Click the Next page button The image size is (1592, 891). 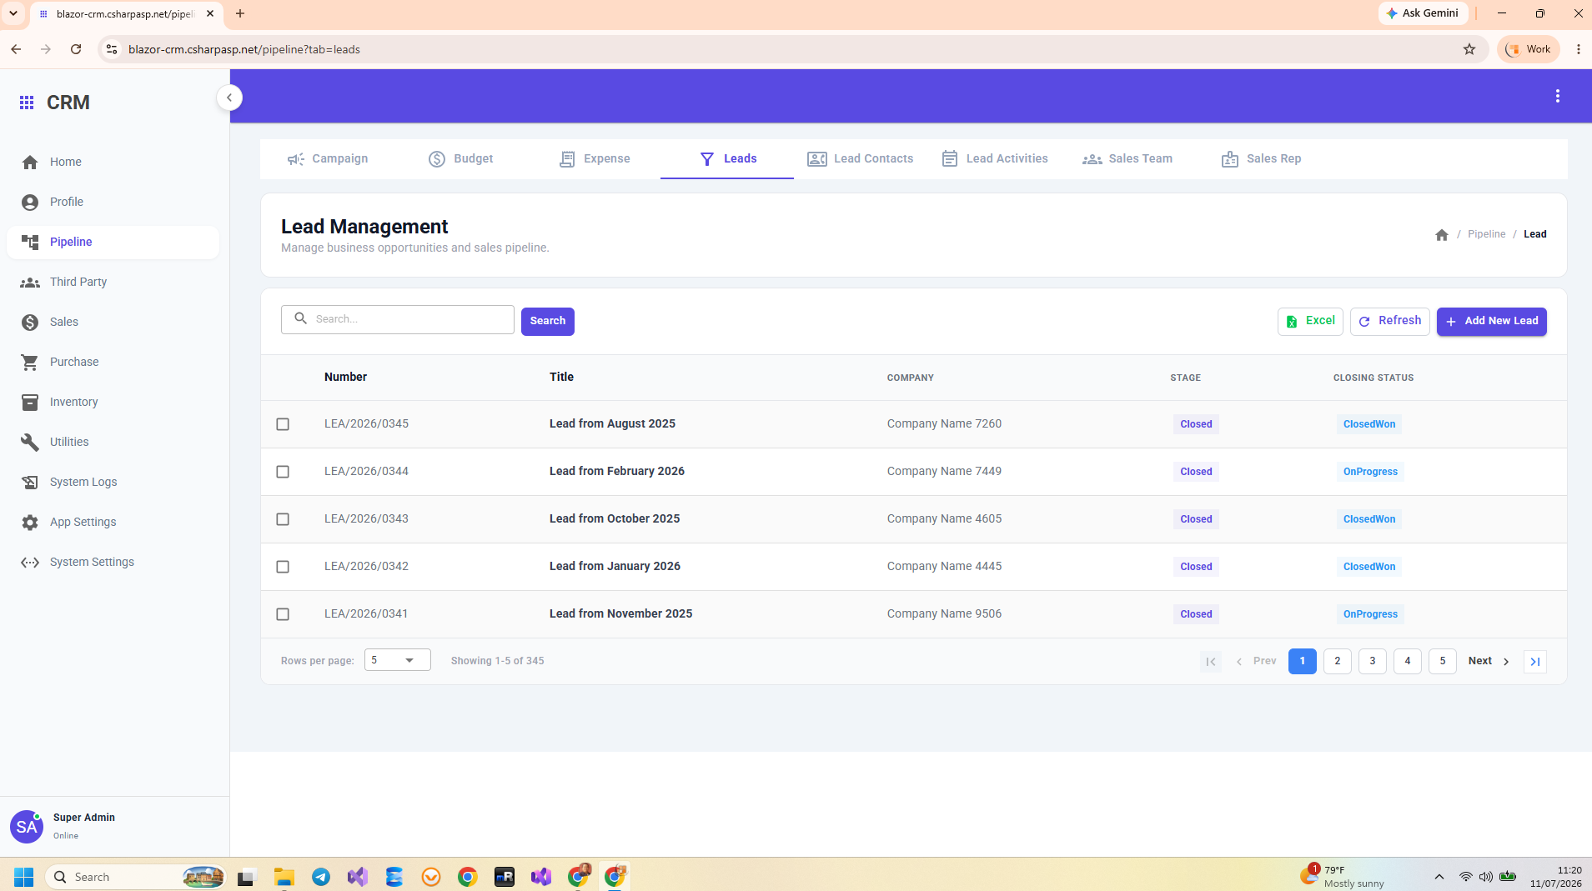(x=1489, y=662)
